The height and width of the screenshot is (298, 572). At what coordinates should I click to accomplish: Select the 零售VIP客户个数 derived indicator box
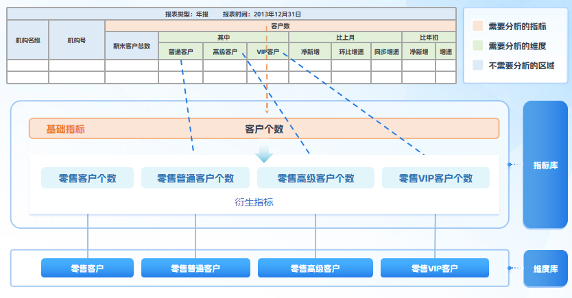(436, 178)
